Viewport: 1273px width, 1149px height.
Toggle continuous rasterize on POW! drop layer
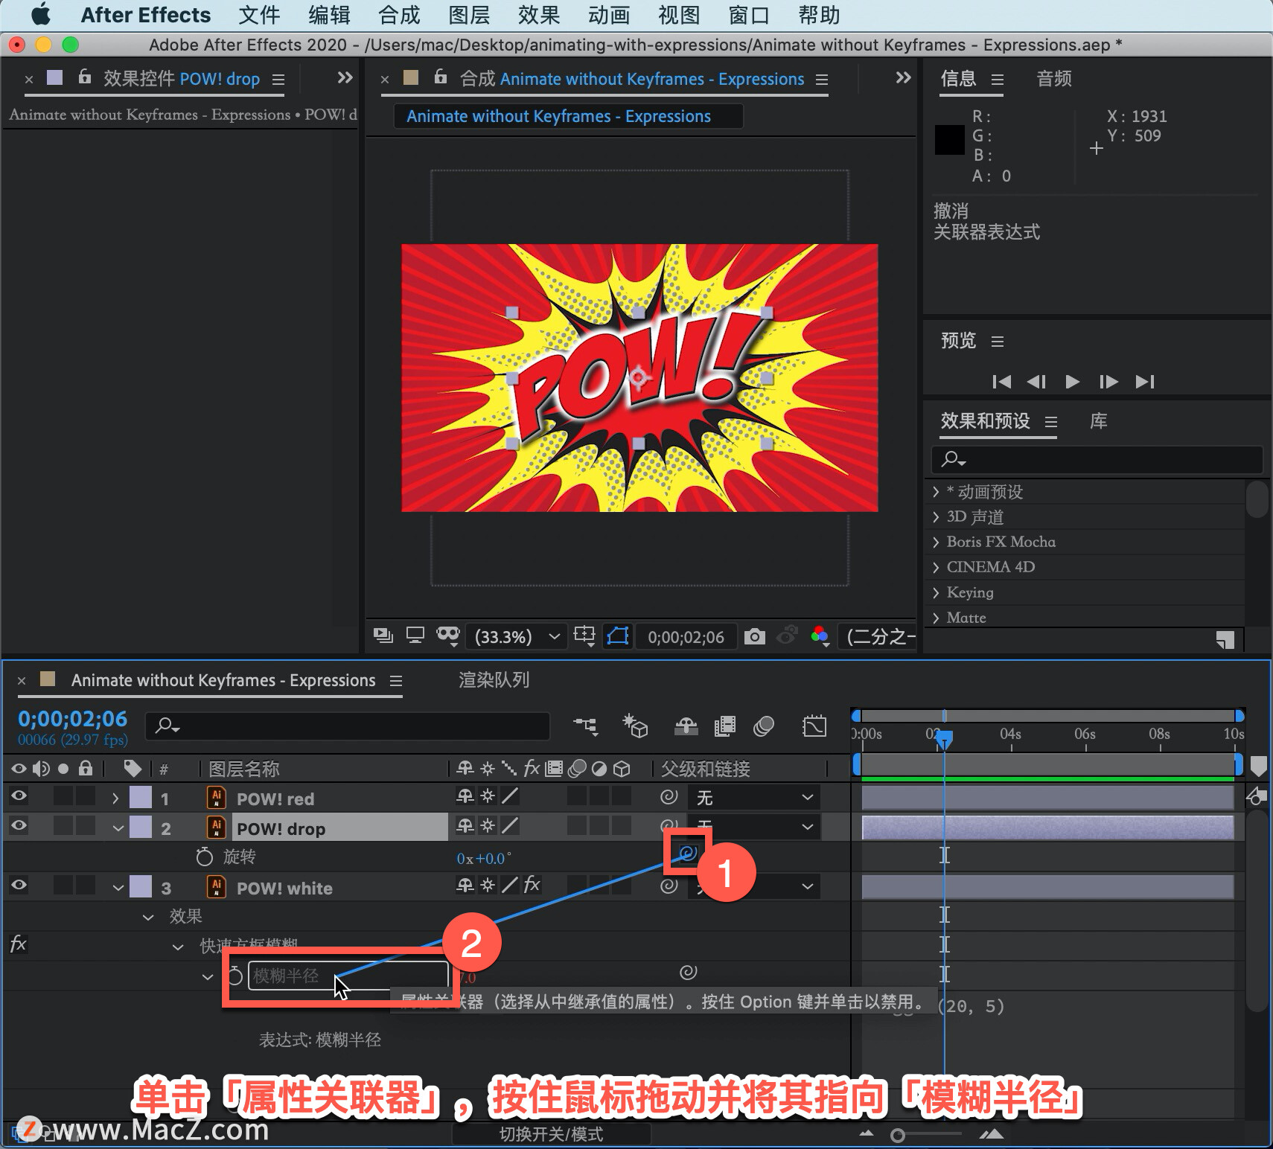pos(488,825)
